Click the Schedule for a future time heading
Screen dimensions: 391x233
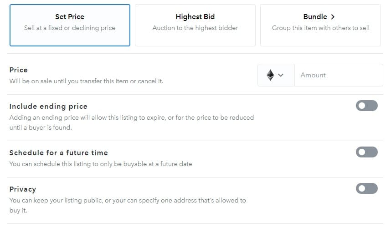(59, 152)
